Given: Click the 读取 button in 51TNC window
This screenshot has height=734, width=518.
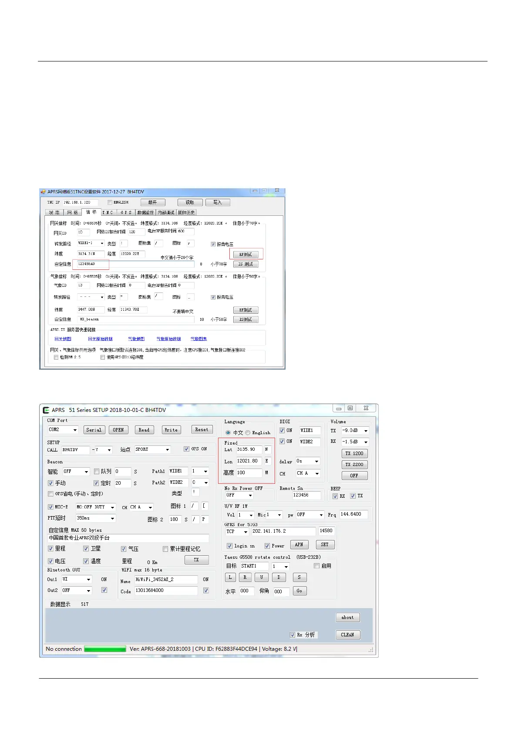Looking at the screenshot, I should (190, 202).
